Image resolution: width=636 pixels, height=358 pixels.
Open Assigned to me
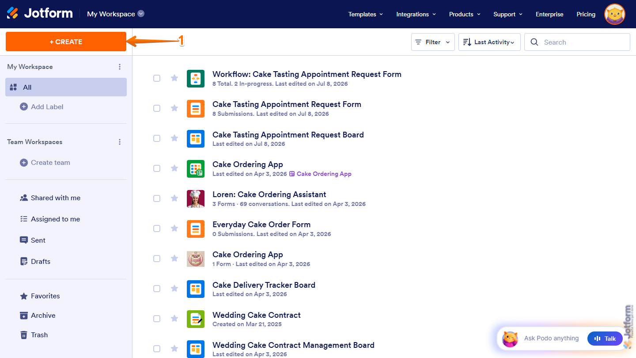(x=50, y=219)
